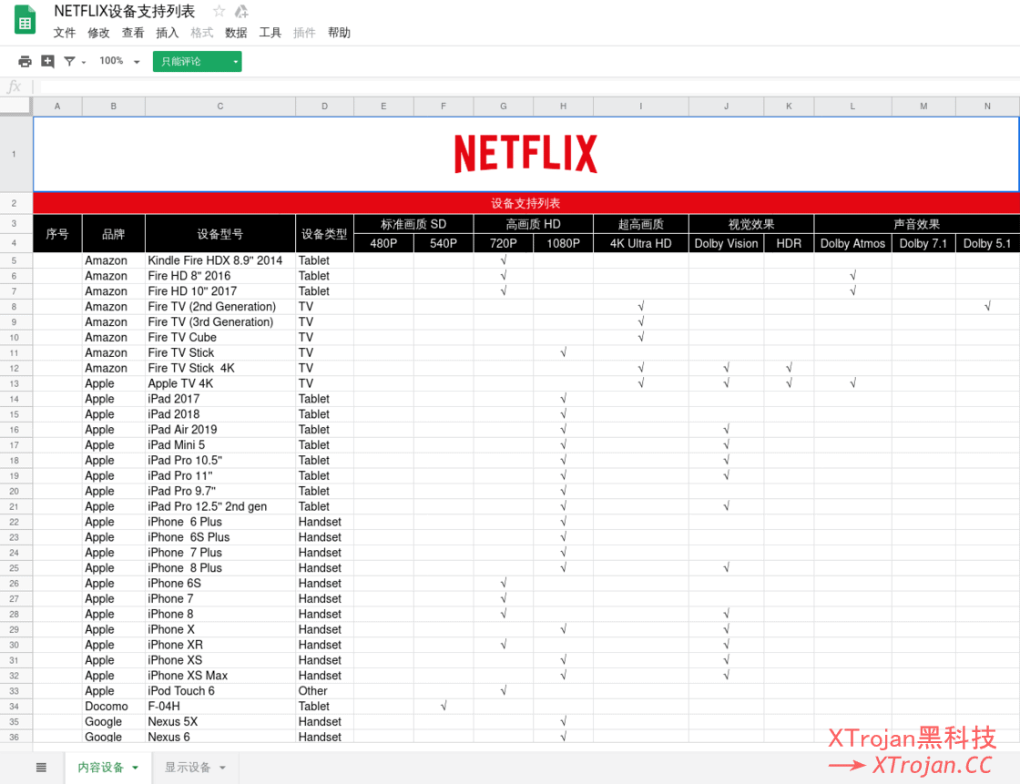Click the 视觉效果 header cell
The width and height of the screenshot is (1020, 784).
click(x=751, y=224)
